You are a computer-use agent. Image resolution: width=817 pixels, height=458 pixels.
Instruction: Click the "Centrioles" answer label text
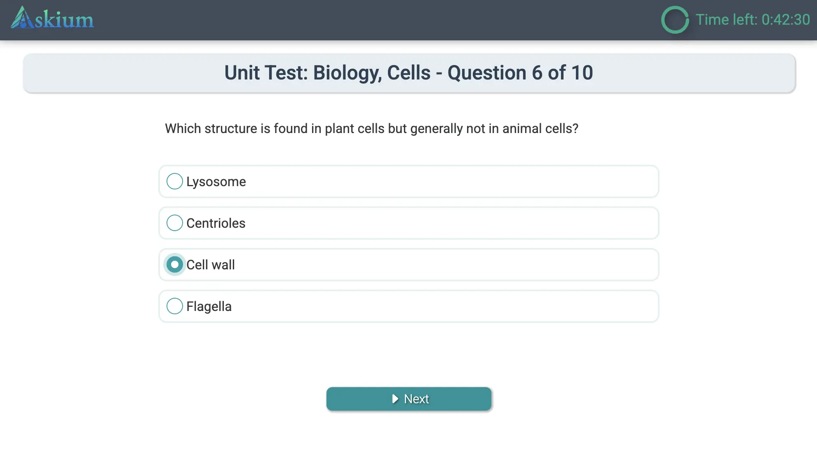click(216, 223)
